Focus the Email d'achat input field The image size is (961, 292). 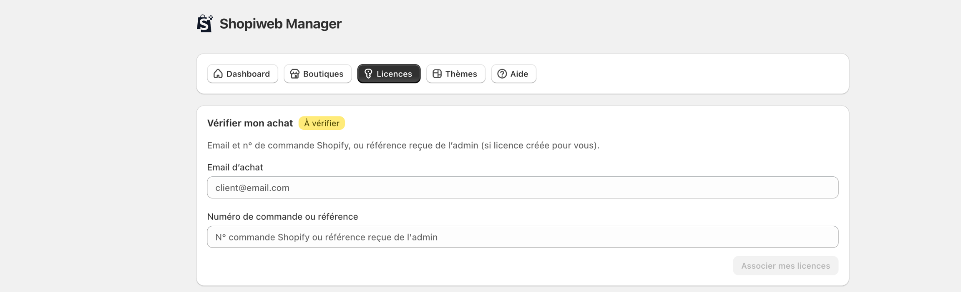pos(522,188)
